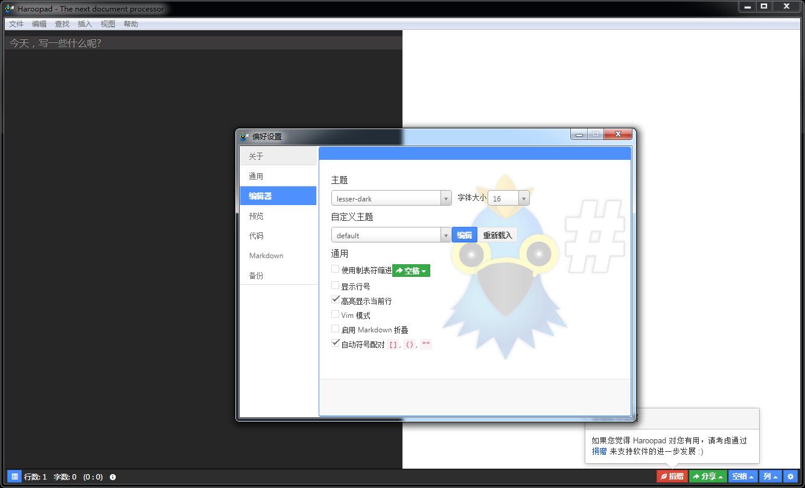Open the font size 16 dropdown
805x488 pixels.
tap(509, 198)
